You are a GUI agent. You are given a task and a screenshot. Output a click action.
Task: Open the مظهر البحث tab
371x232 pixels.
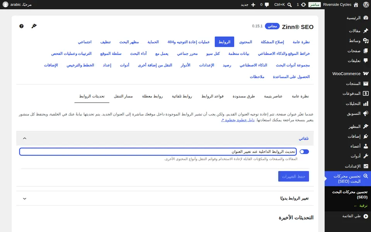129,42
